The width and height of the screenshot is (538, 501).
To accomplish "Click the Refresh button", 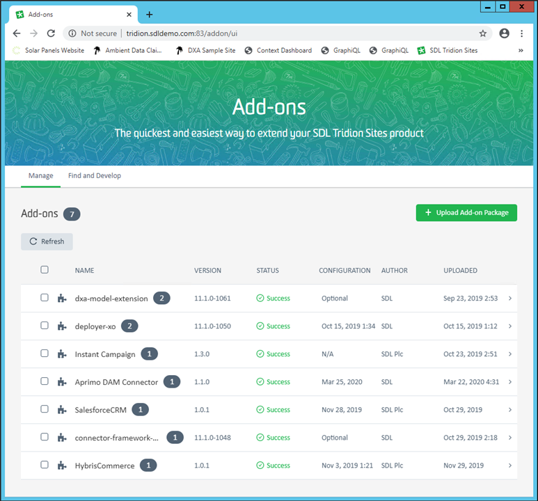I will [x=47, y=241].
